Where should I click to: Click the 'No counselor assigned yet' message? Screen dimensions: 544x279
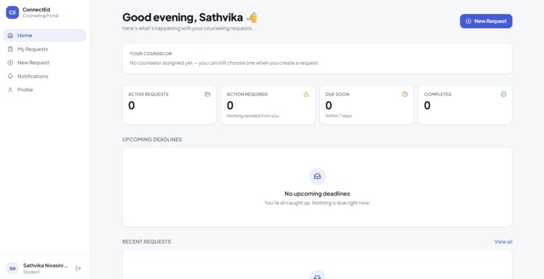(224, 63)
